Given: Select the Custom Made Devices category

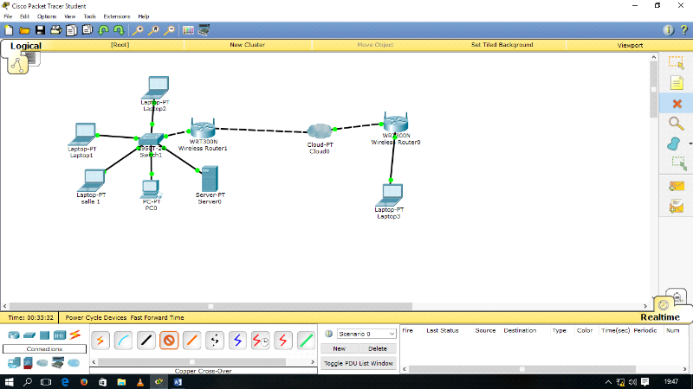Looking at the screenshot, I should pos(58,363).
